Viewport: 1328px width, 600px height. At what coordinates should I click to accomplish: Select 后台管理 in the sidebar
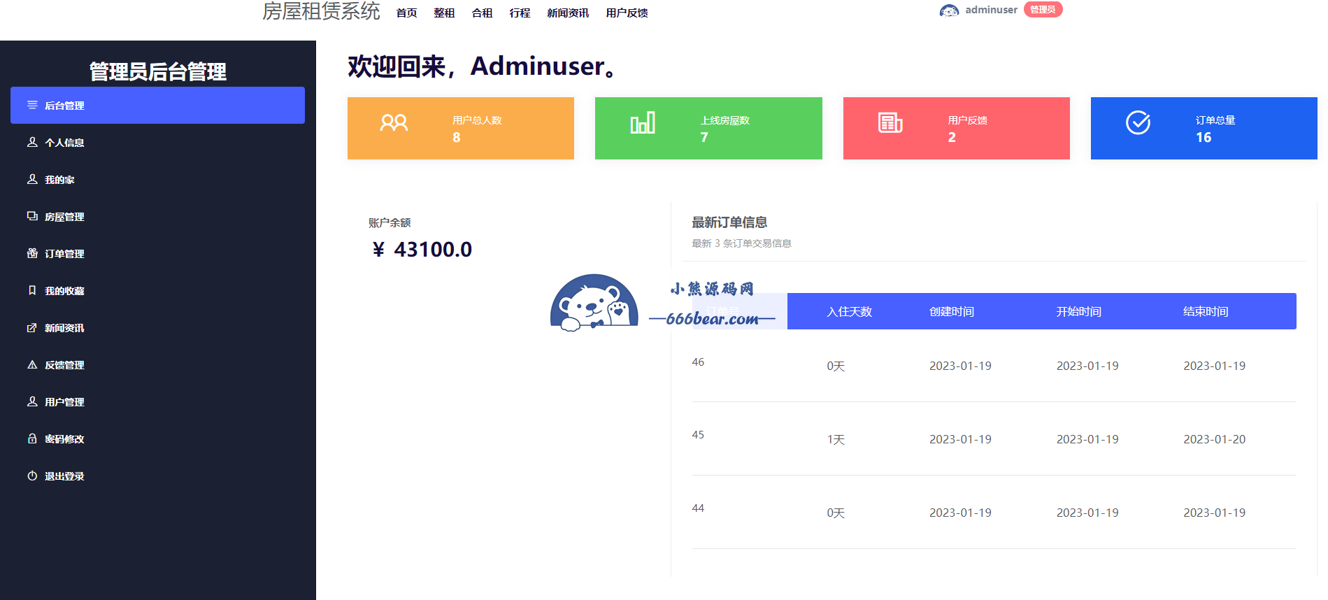point(157,105)
